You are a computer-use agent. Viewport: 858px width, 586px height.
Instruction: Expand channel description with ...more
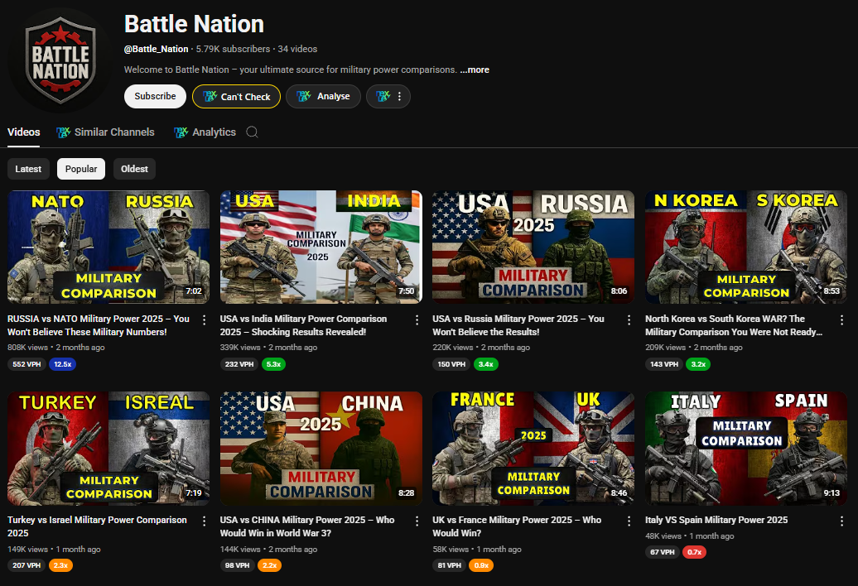point(475,70)
